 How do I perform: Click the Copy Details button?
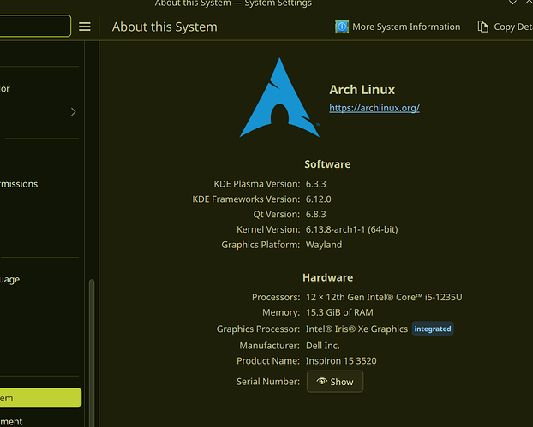point(505,27)
